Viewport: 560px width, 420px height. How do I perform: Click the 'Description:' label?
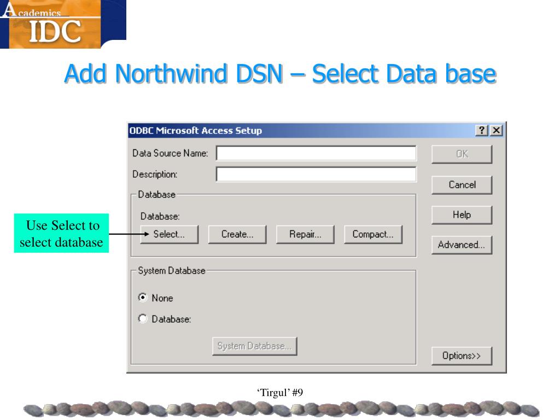point(155,174)
